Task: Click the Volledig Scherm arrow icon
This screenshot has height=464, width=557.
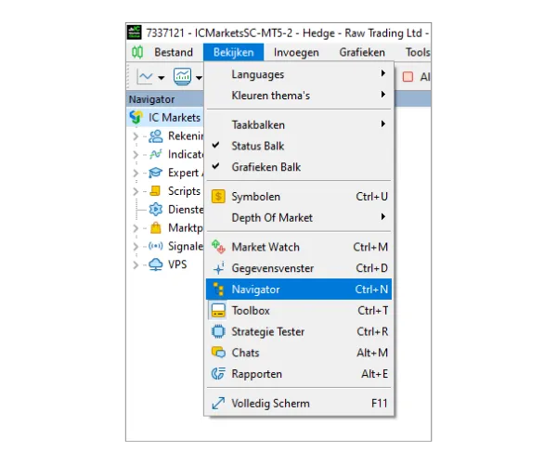Action: click(218, 404)
